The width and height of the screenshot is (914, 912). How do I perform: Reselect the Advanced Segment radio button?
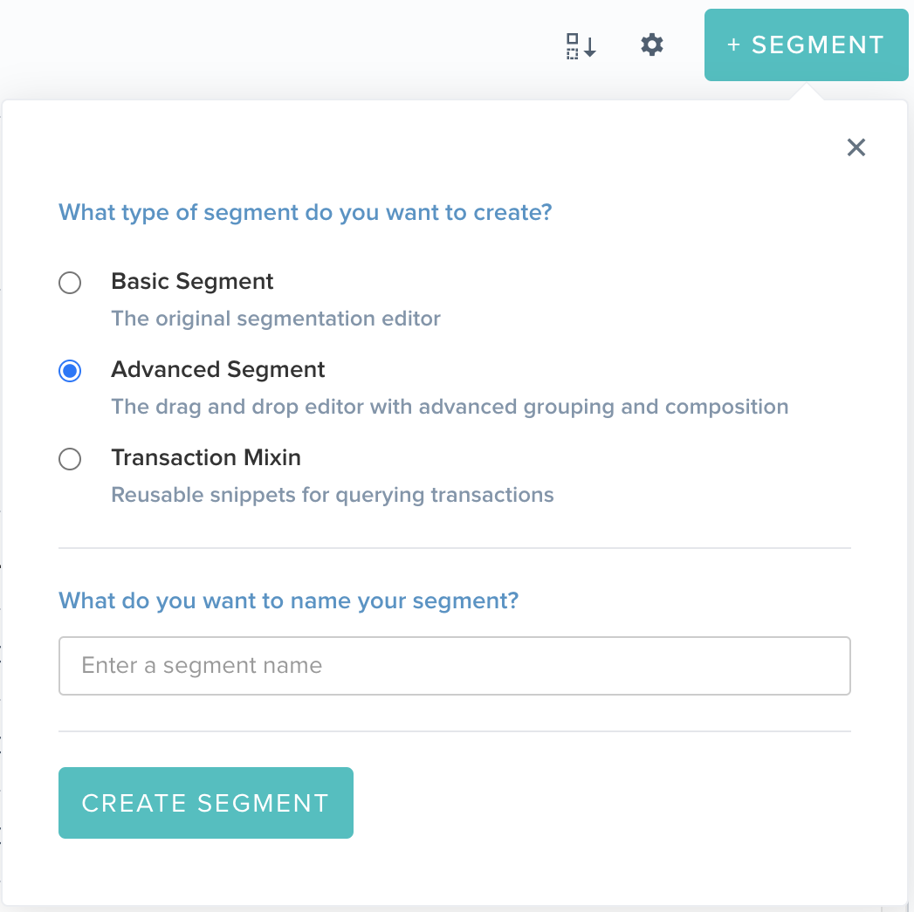[x=70, y=370]
